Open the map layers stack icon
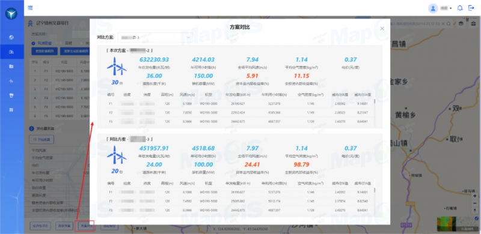The height and width of the screenshot is (234, 481). coord(461,23)
